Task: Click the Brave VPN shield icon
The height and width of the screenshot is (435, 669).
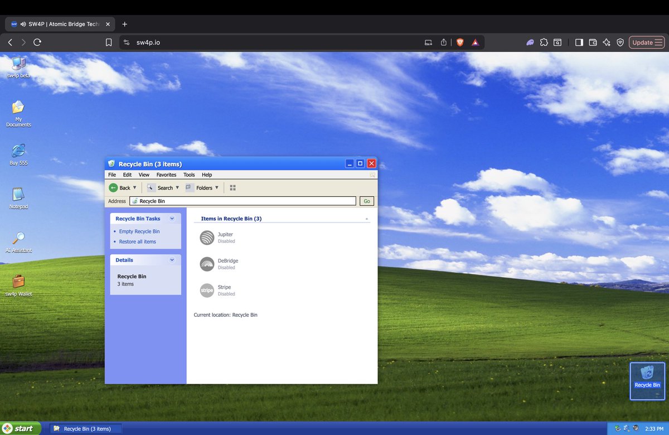Action: pos(620,42)
